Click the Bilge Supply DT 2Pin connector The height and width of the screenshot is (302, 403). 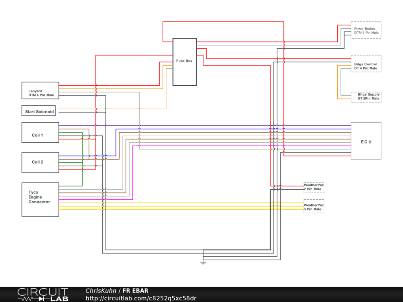366,97
